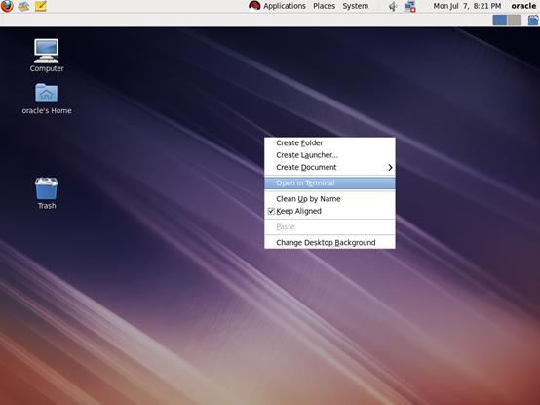Choose Clean Up by Name

[x=329, y=199]
